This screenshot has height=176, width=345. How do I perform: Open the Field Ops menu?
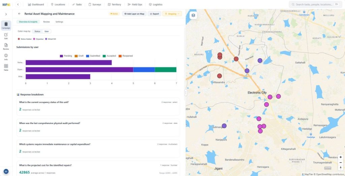point(135,4)
